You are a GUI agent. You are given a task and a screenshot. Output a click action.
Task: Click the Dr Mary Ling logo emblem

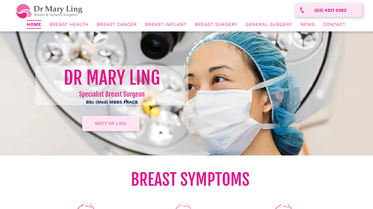[x=24, y=11]
